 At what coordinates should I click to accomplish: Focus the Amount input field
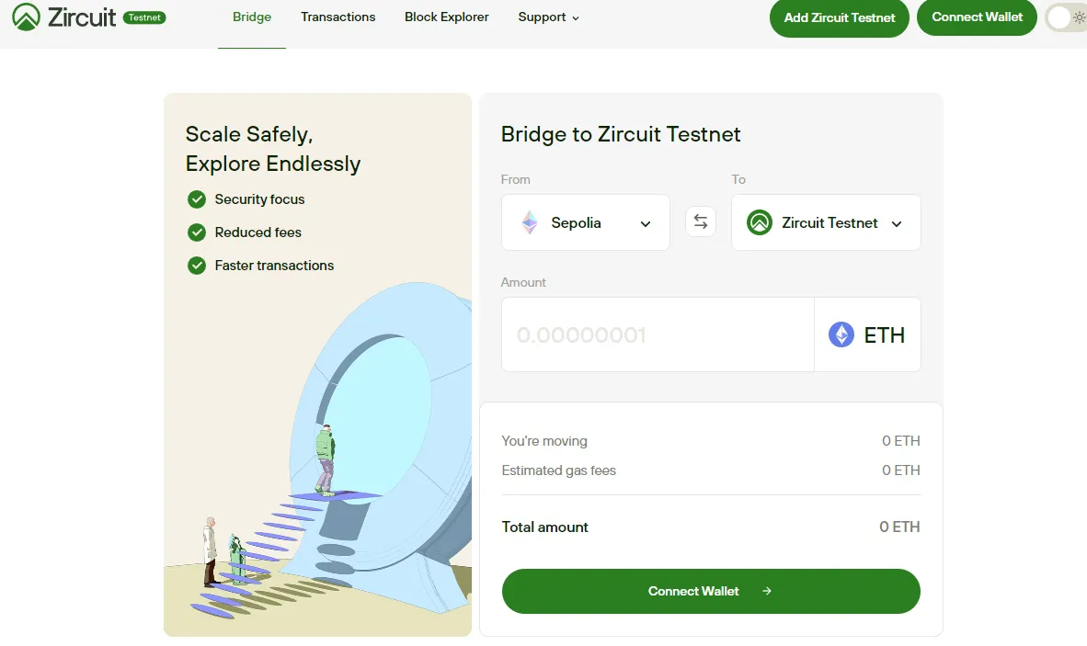coord(658,334)
